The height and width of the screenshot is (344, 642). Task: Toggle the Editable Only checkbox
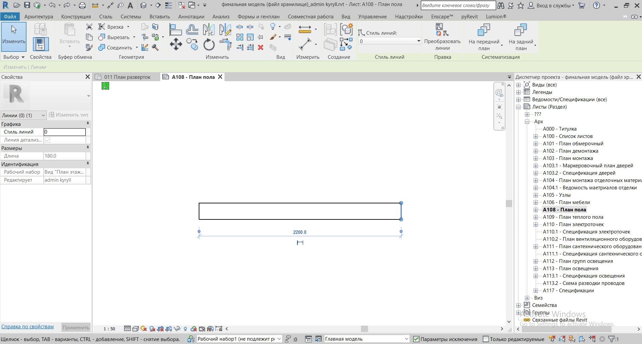click(486, 339)
